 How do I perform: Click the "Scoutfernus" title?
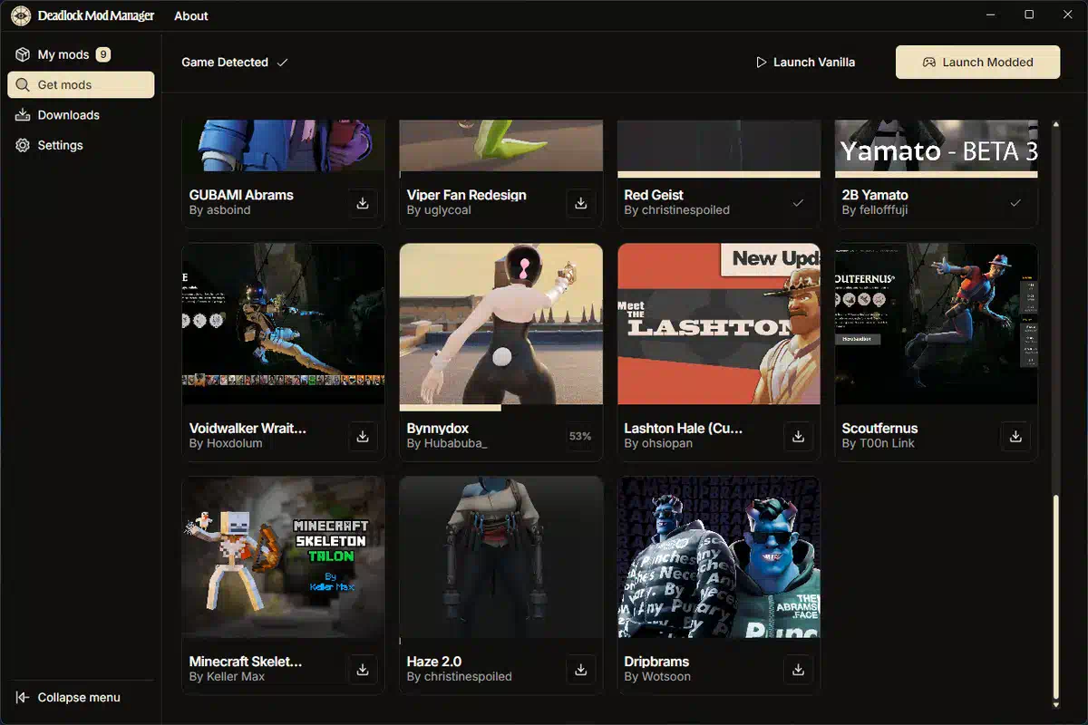879,428
